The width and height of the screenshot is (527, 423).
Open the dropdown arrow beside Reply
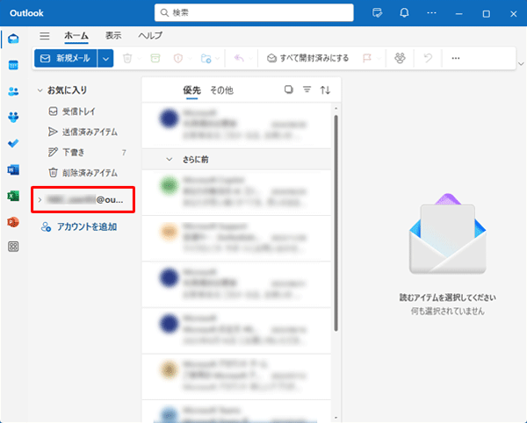pyautogui.click(x=250, y=59)
